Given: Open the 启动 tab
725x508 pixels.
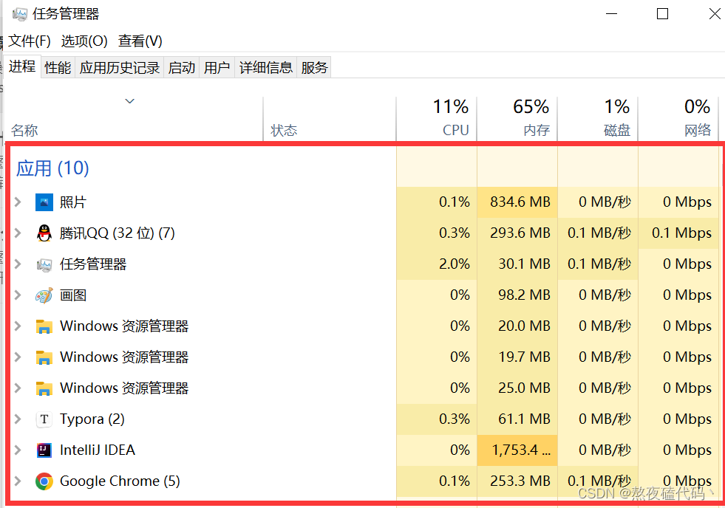Looking at the screenshot, I should pyautogui.click(x=182, y=68).
